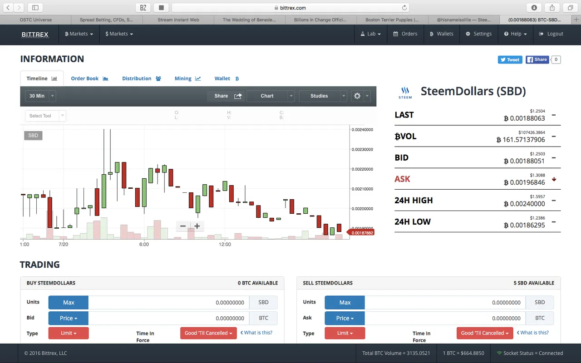Expand the Help menu
Viewport: 581px width, 363px height.
coord(515,34)
